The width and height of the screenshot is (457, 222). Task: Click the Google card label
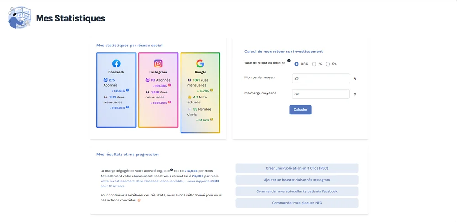200,72
